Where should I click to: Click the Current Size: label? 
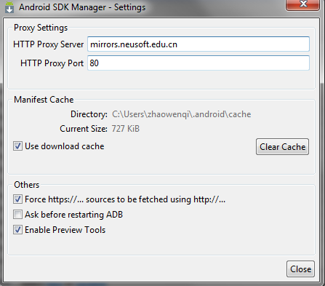(84, 129)
